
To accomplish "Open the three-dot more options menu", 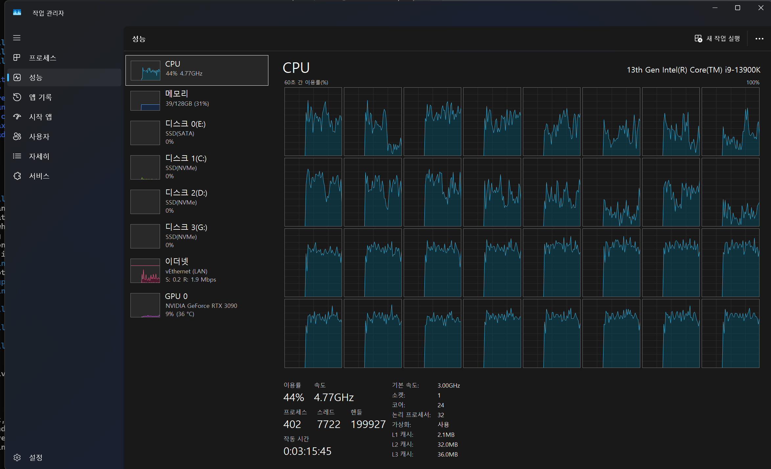I will (x=759, y=39).
